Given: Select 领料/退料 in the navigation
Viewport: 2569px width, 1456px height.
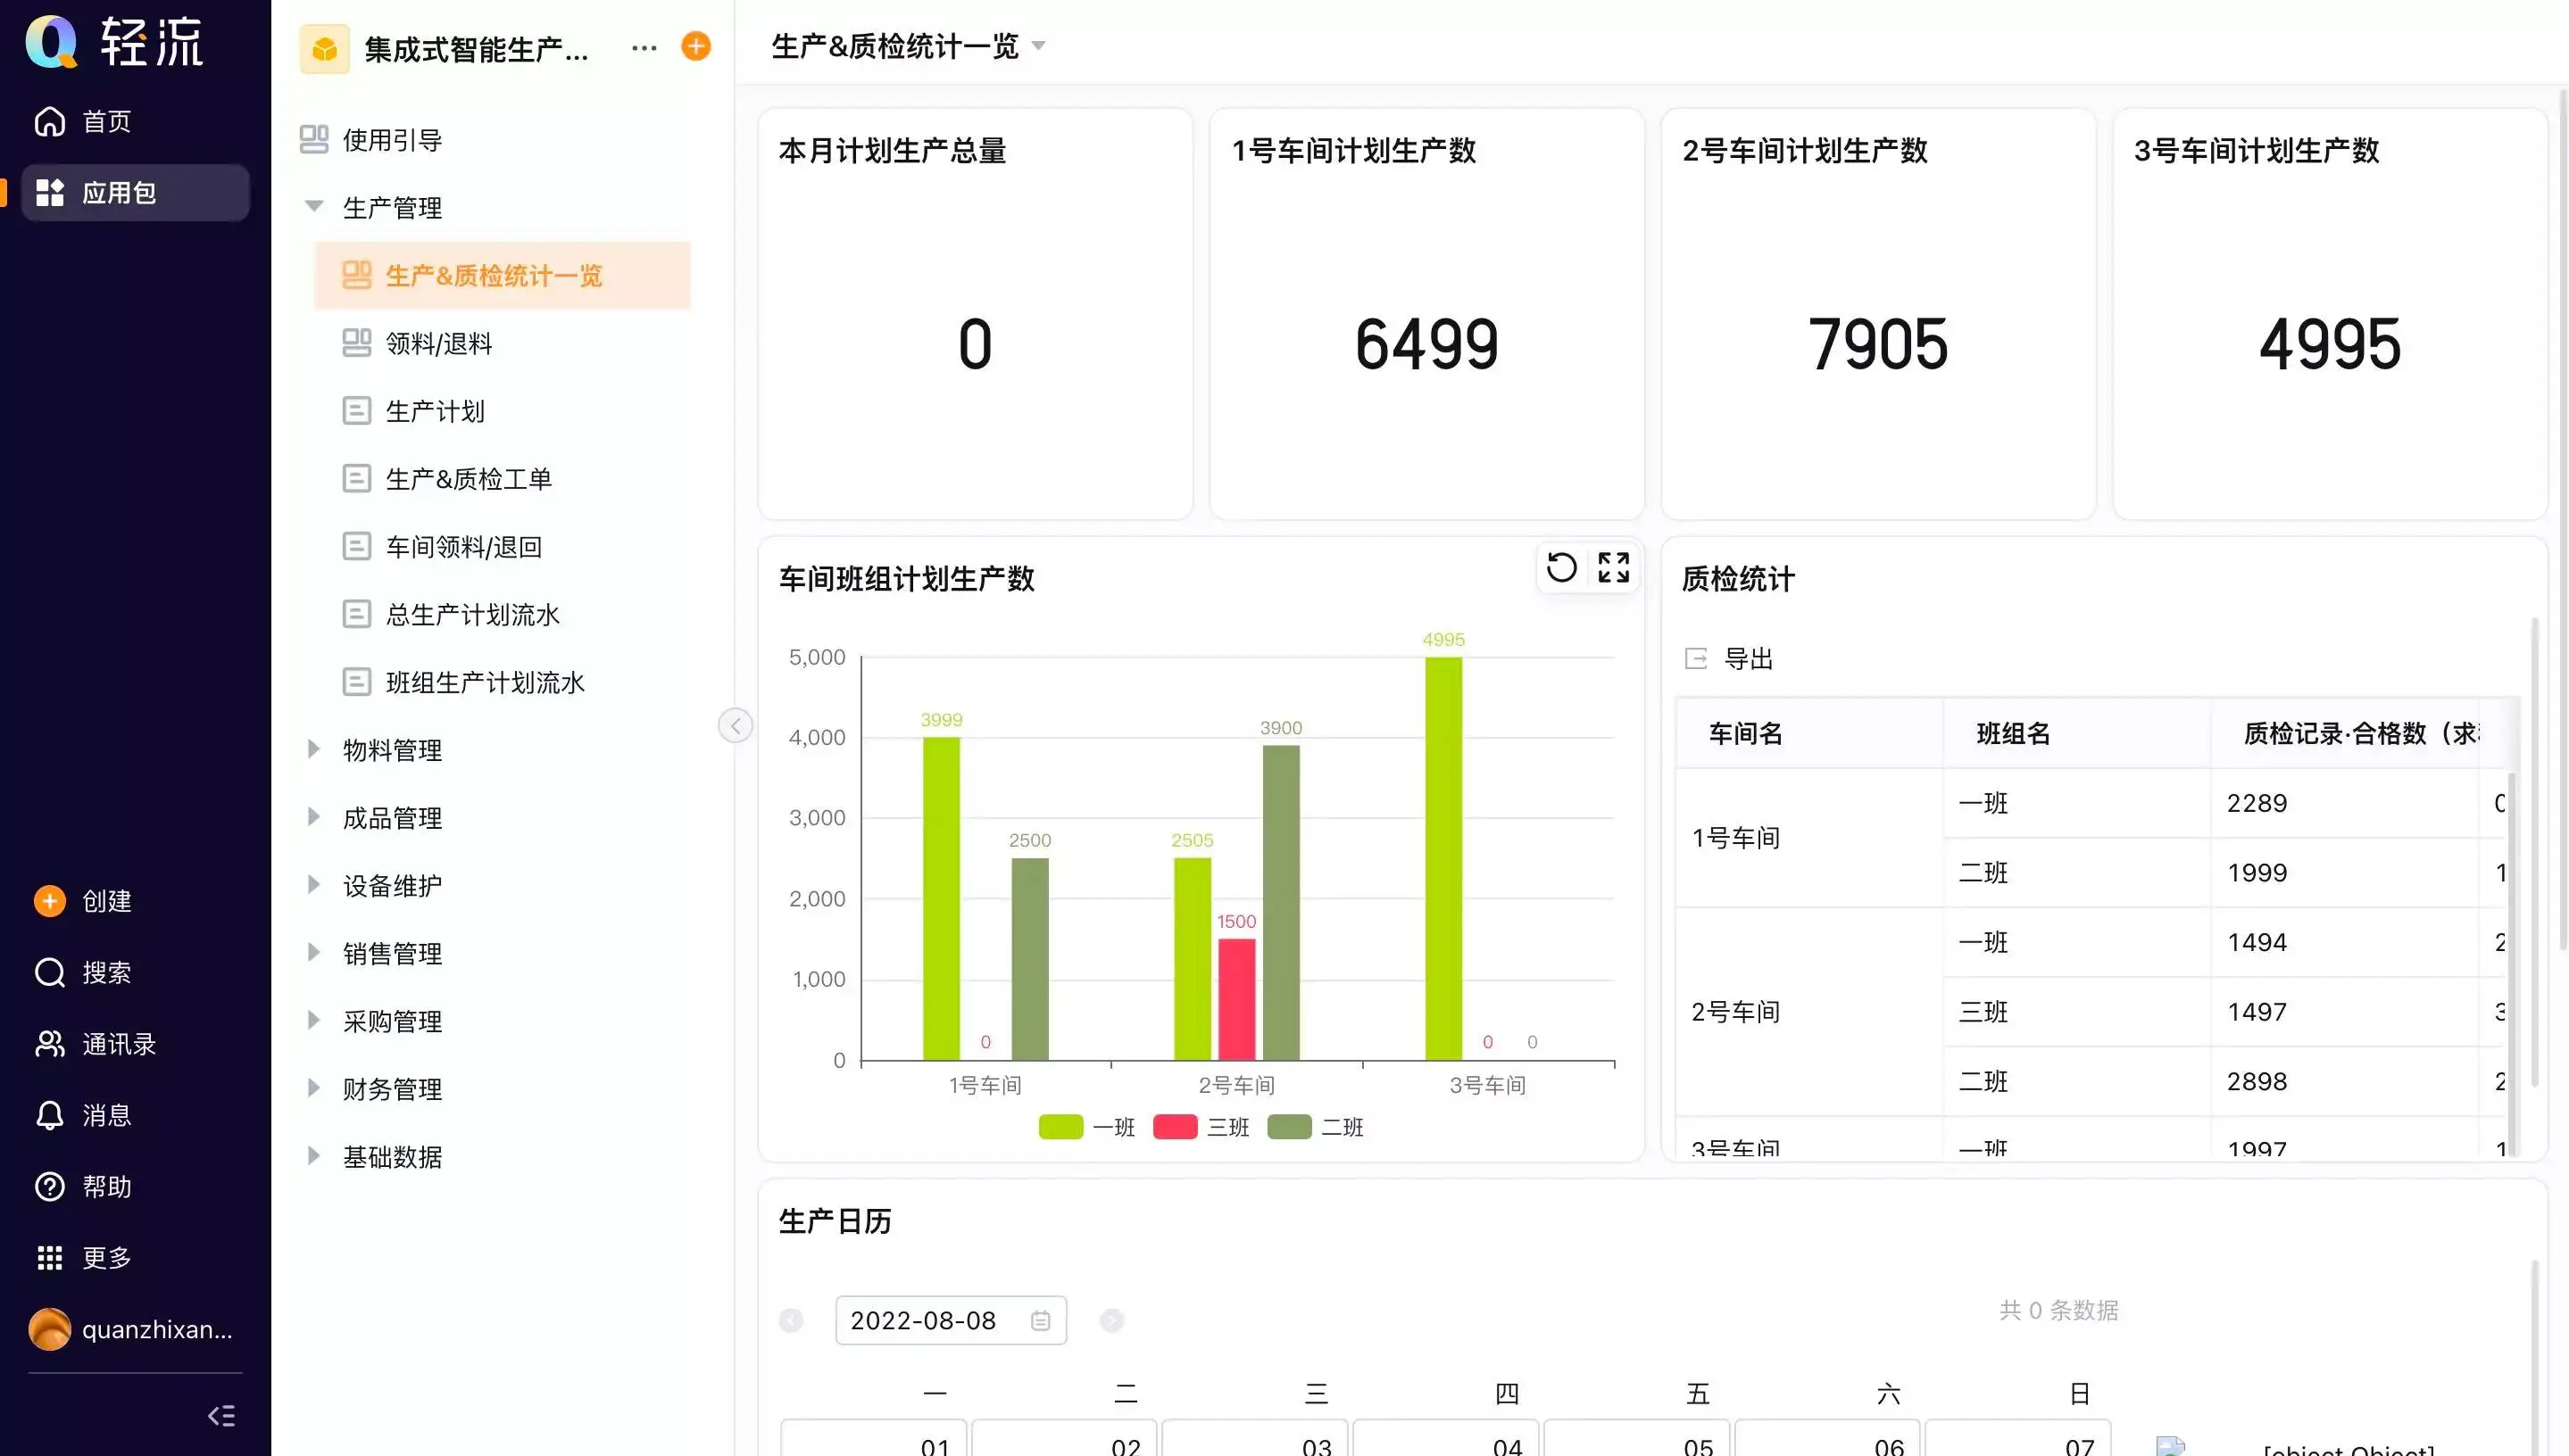Looking at the screenshot, I should click(x=438, y=343).
